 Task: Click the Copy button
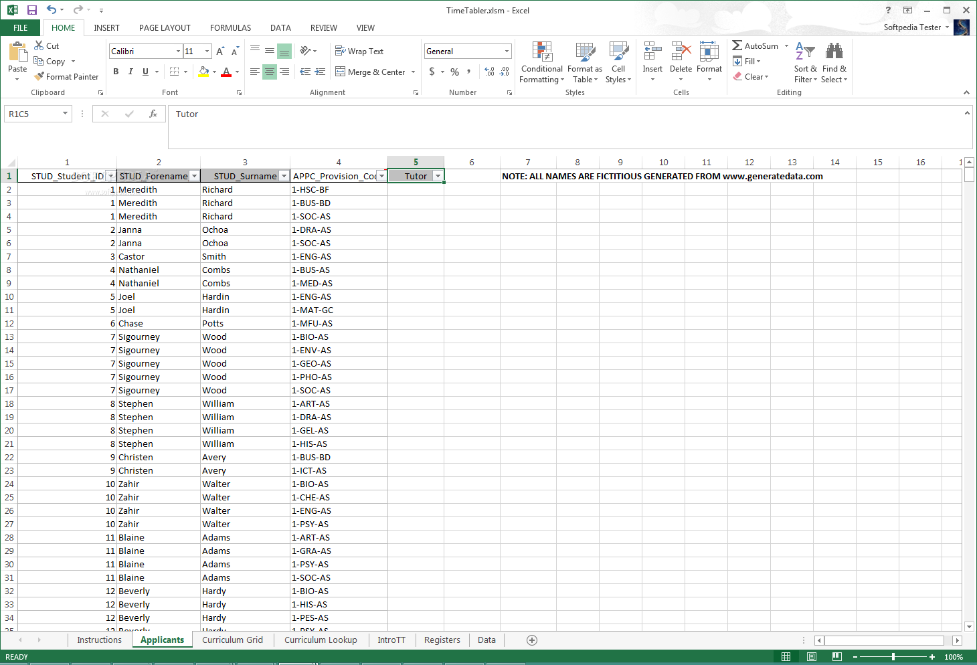(50, 61)
